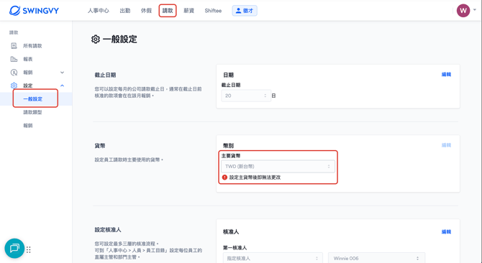The width and height of the screenshot is (482, 263).
Task: Go to 出勤 in top navigation
Action: coord(124,11)
